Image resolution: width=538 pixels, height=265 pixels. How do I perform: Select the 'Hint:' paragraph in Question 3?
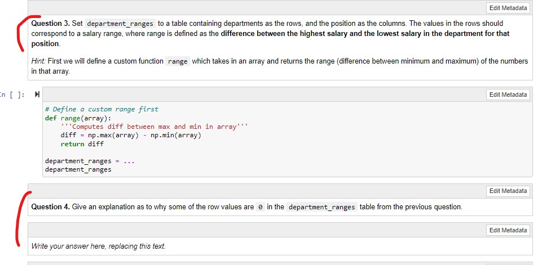click(x=279, y=66)
